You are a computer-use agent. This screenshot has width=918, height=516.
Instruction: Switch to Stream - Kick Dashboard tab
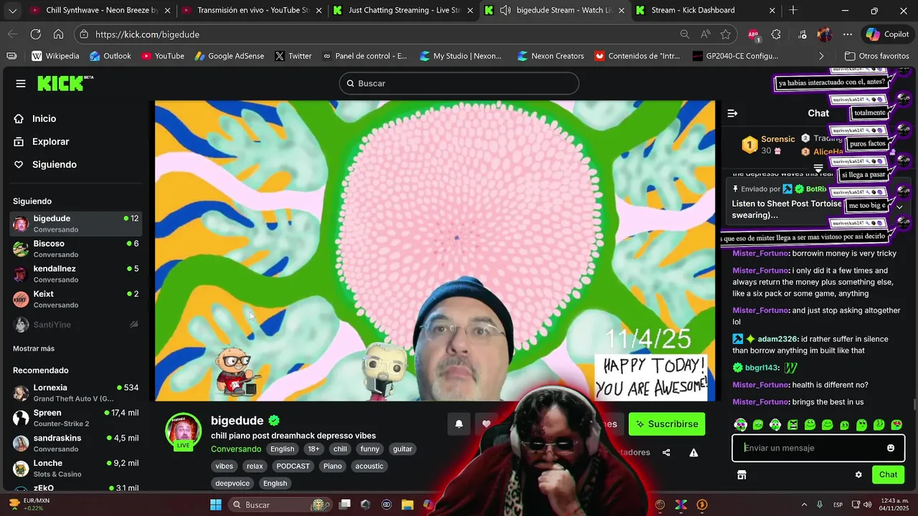pos(706,10)
